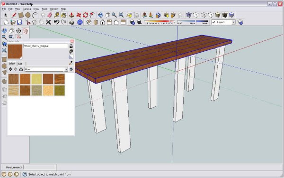The height and width of the screenshot is (178, 284).
Task: Open the Layer0 layer dropdown
Action: (234, 22)
